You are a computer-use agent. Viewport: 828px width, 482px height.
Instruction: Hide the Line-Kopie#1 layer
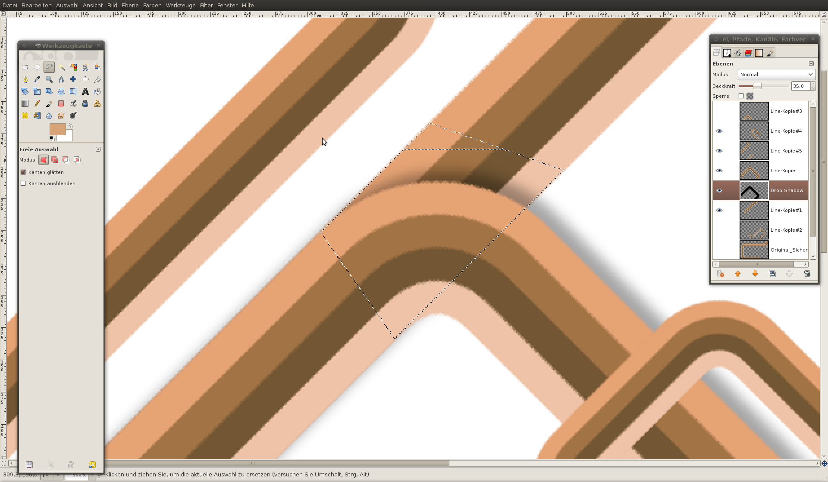[x=719, y=210]
